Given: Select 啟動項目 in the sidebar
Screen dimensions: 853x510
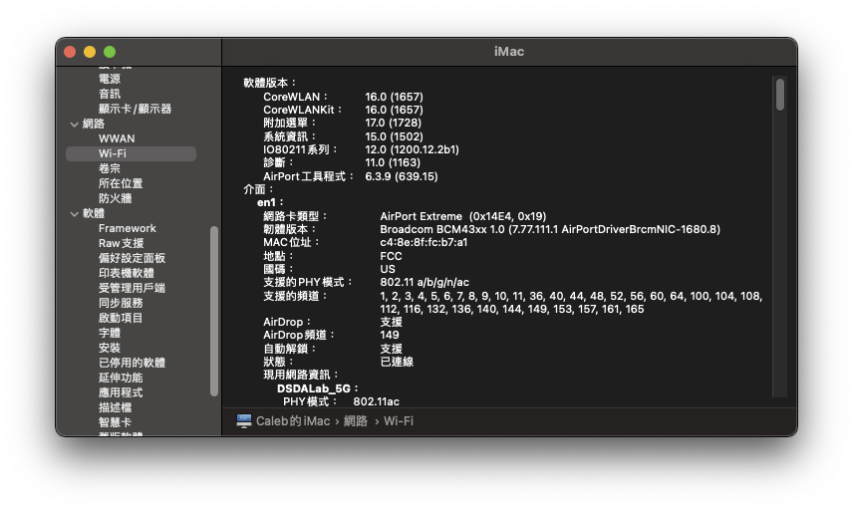Looking at the screenshot, I should (121, 318).
